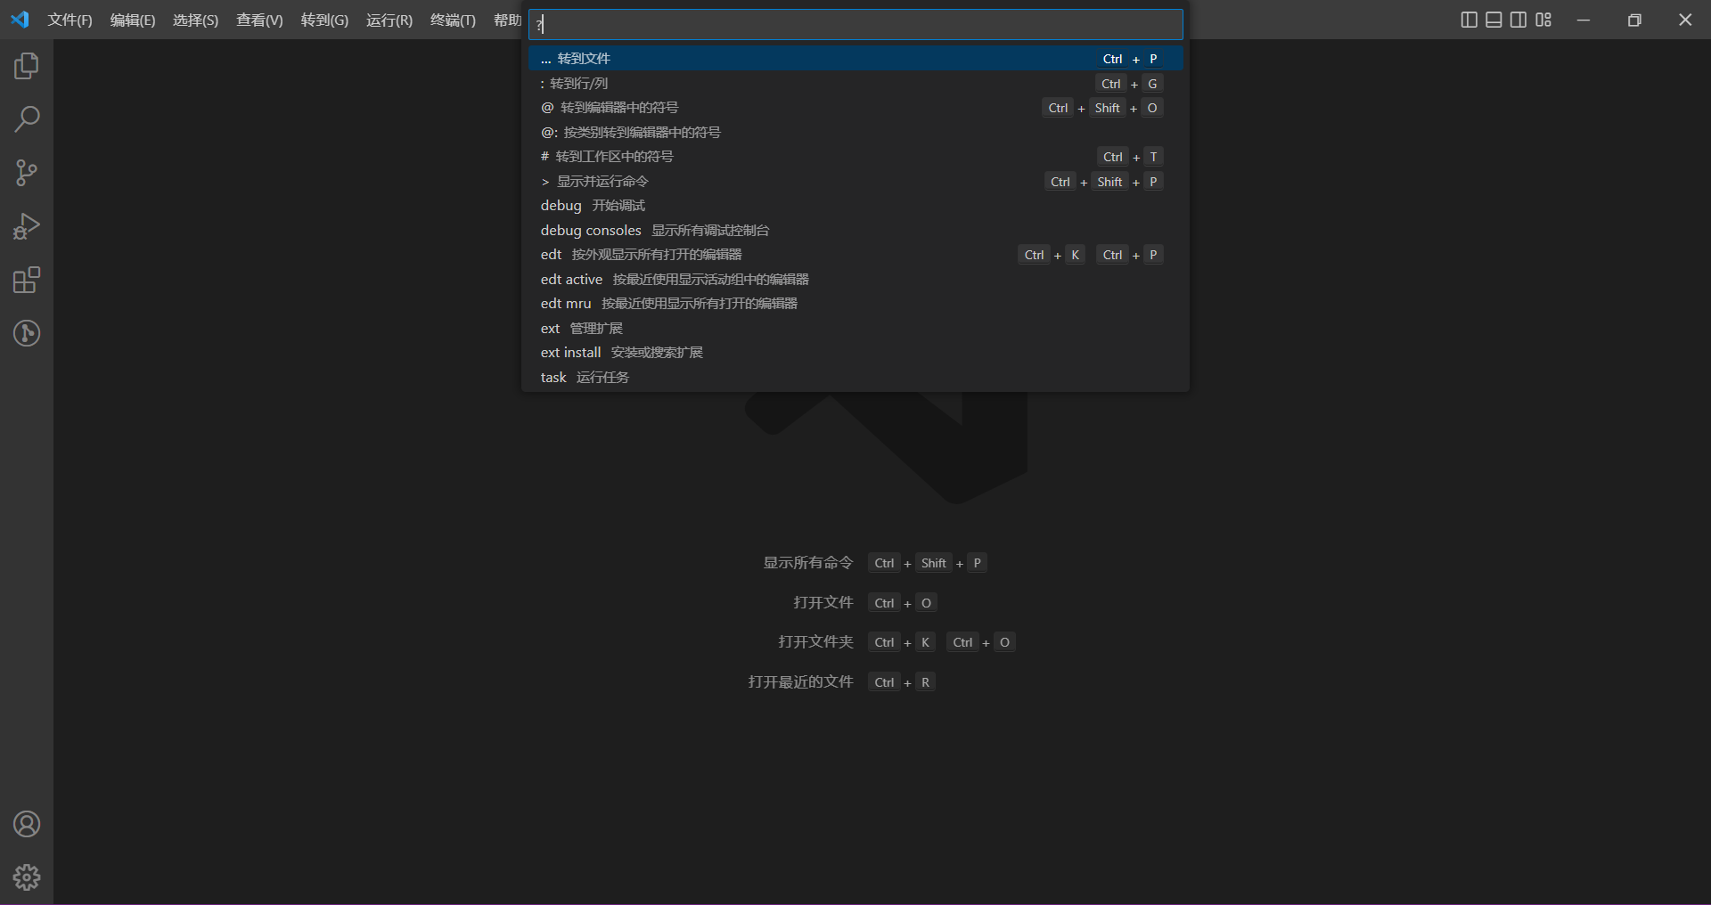Toggle secondary side bar layout icon
The height and width of the screenshot is (905, 1711).
1519,20
